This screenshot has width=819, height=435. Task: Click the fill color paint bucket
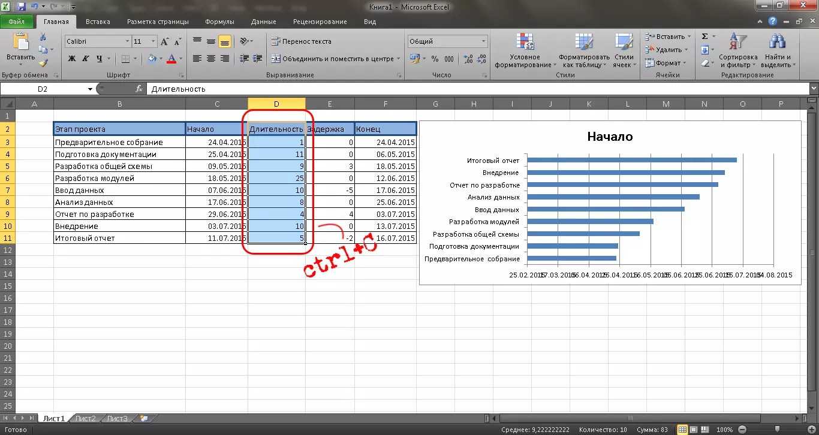pos(152,59)
